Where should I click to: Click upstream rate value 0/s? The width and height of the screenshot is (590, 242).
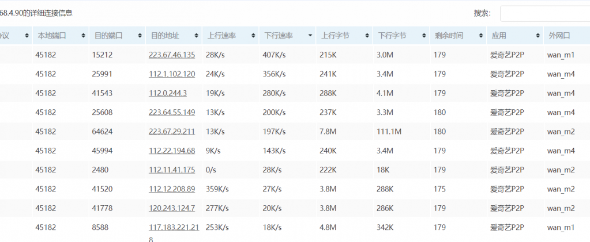point(211,170)
